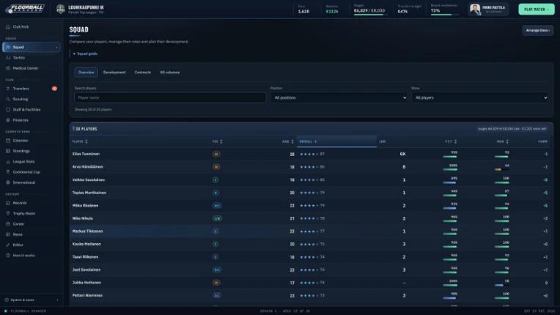Open Staff & Facilities icon
560x315 pixels.
click(8, 110)
